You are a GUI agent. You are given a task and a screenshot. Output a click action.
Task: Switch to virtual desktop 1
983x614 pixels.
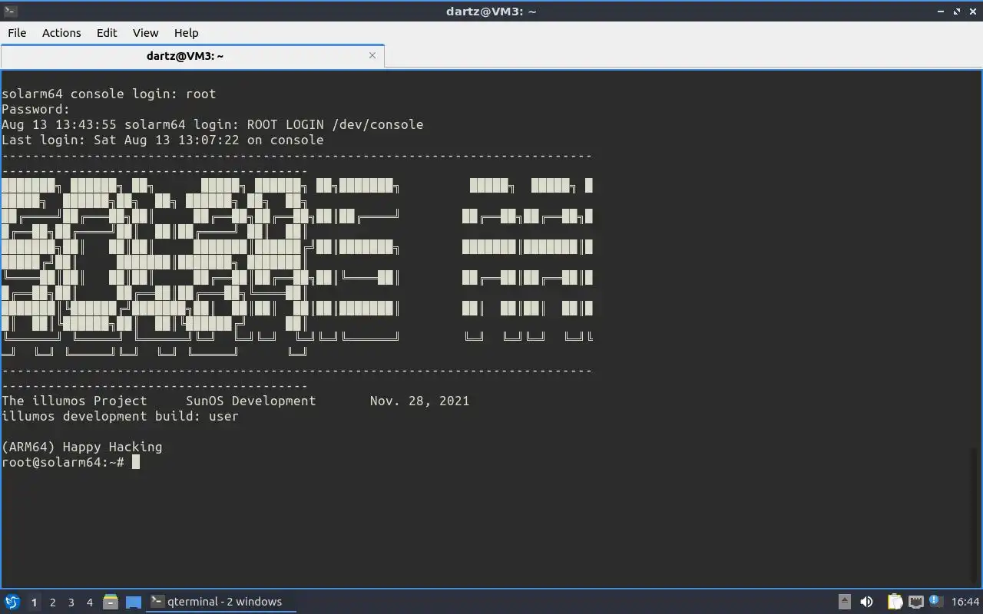click(x=34, y=602)
